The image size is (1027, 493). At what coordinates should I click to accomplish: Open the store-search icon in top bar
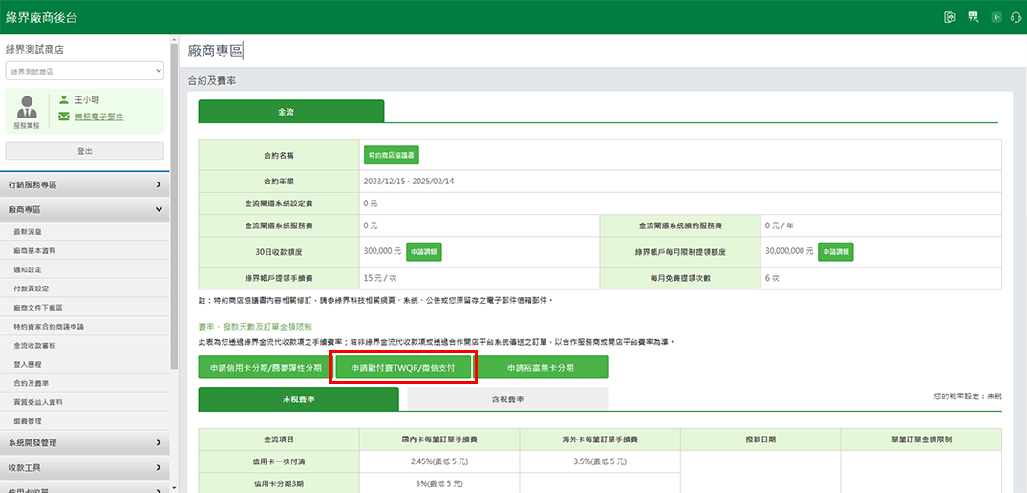click(974, 18)
